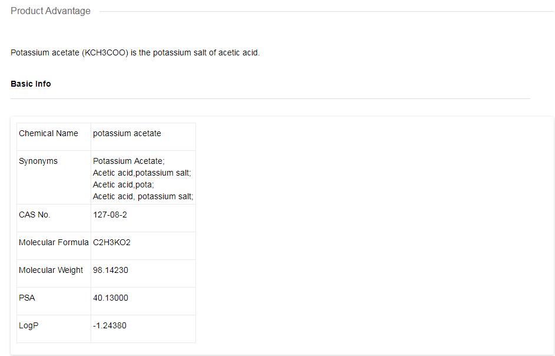Click the Product Advantage heading
This screenshot has width=555, height=356.
[x=51, y=11]
